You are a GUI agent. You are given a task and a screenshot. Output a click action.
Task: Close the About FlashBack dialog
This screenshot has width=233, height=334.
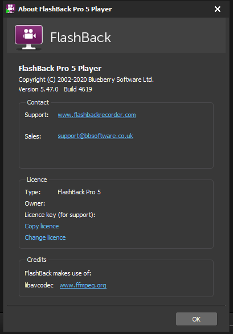218,9
